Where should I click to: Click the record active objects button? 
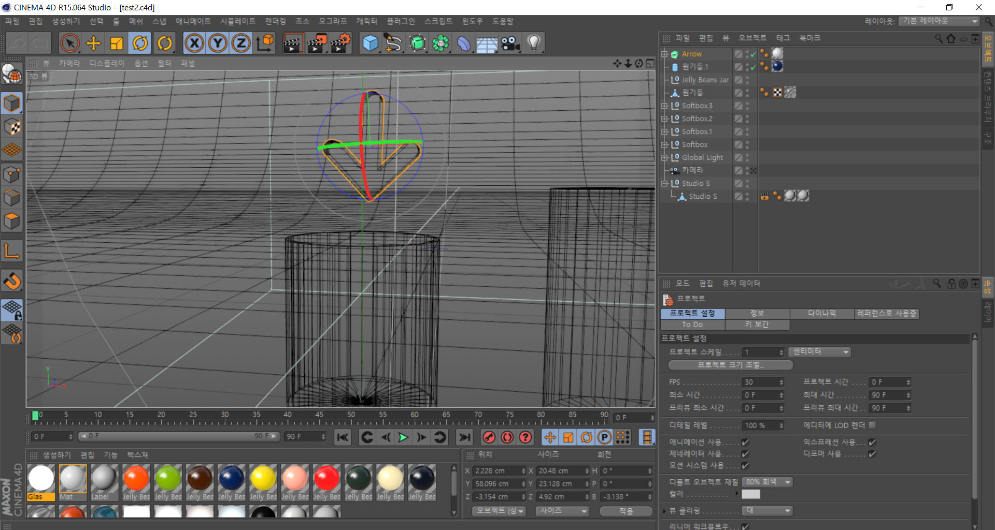pyautogui.click(x=489, y=437)
